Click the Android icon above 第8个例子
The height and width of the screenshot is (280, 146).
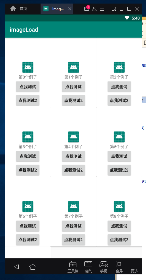[119, 207]
